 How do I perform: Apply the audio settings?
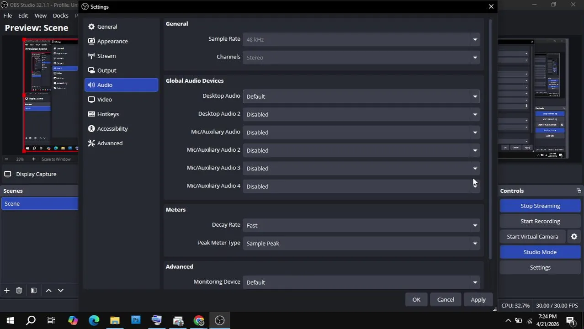tap(478, 300)
